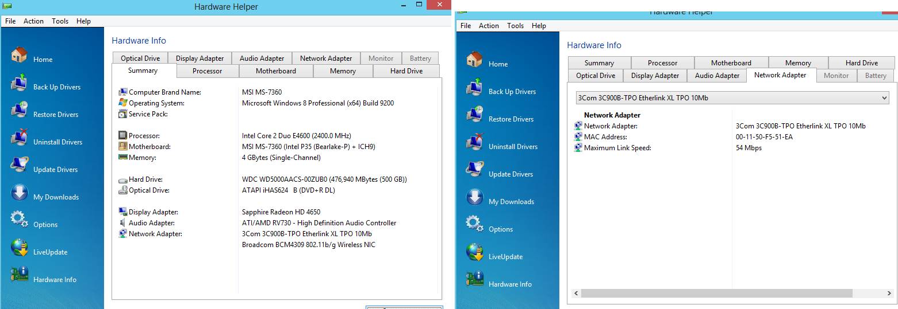This screenshot has width=898, height=309.
Task: Switch to Processor tab in left window
Action: click(x=207, y=71)
